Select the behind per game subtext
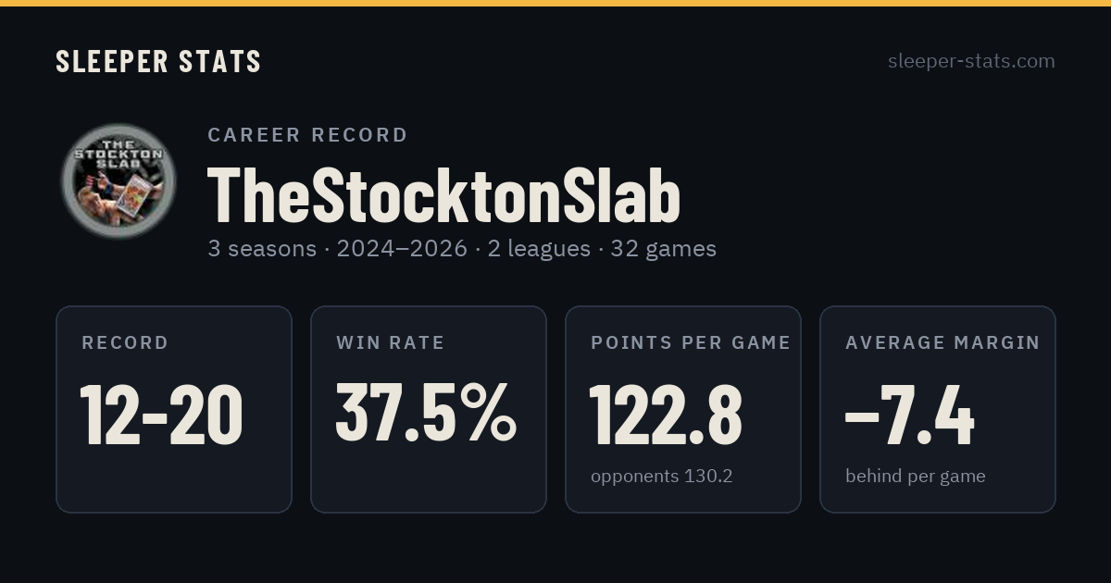Viewport: 1111px width, 583px height. tap(916, 477)
